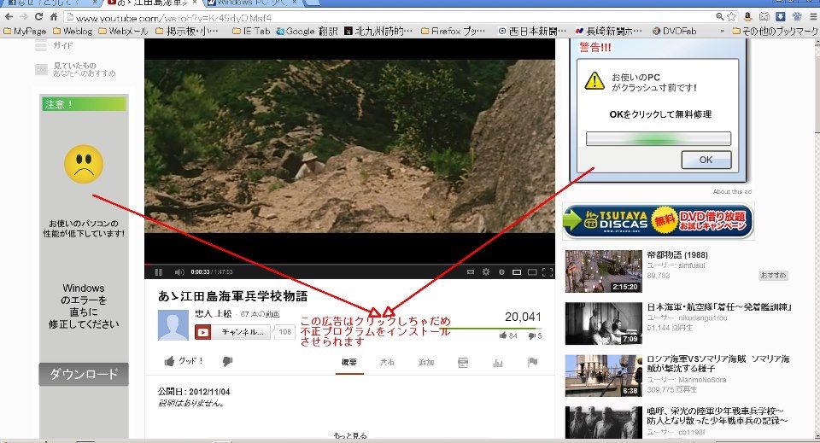Viewport: 820px width, 443px height.
Task: Open 北九州詩的 bookmark
Action: click(378, 32)
